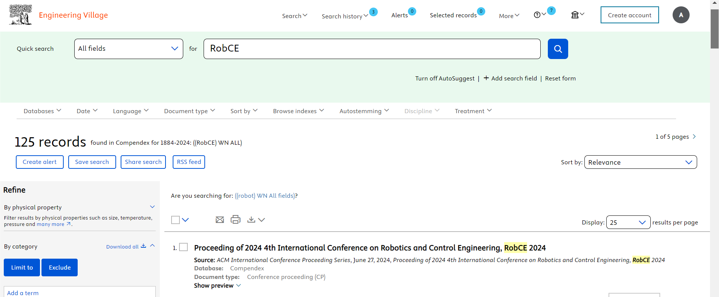The image size is (719, 297).
Task: Print selected records printer icon
Action: (236, 220)
